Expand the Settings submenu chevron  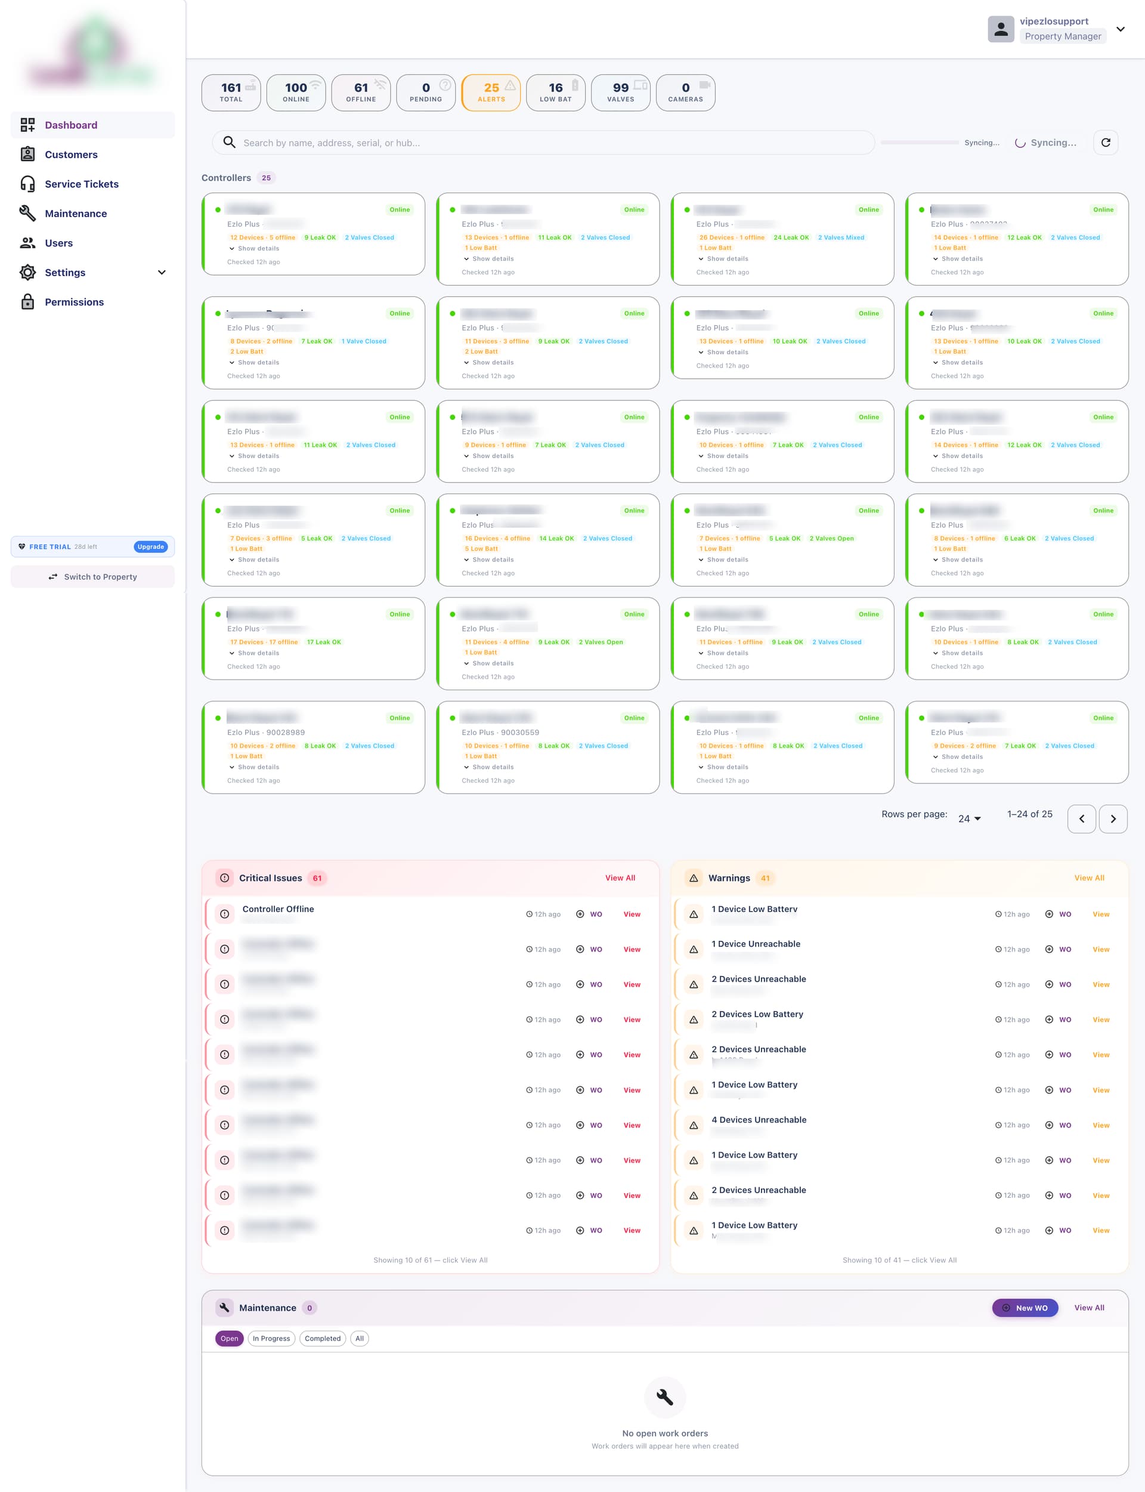tap(162, 273)
